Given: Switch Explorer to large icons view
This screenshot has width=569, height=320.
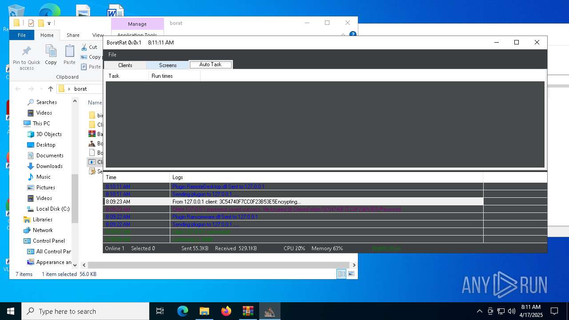Looking at the screenshot, I should point(351,274).
